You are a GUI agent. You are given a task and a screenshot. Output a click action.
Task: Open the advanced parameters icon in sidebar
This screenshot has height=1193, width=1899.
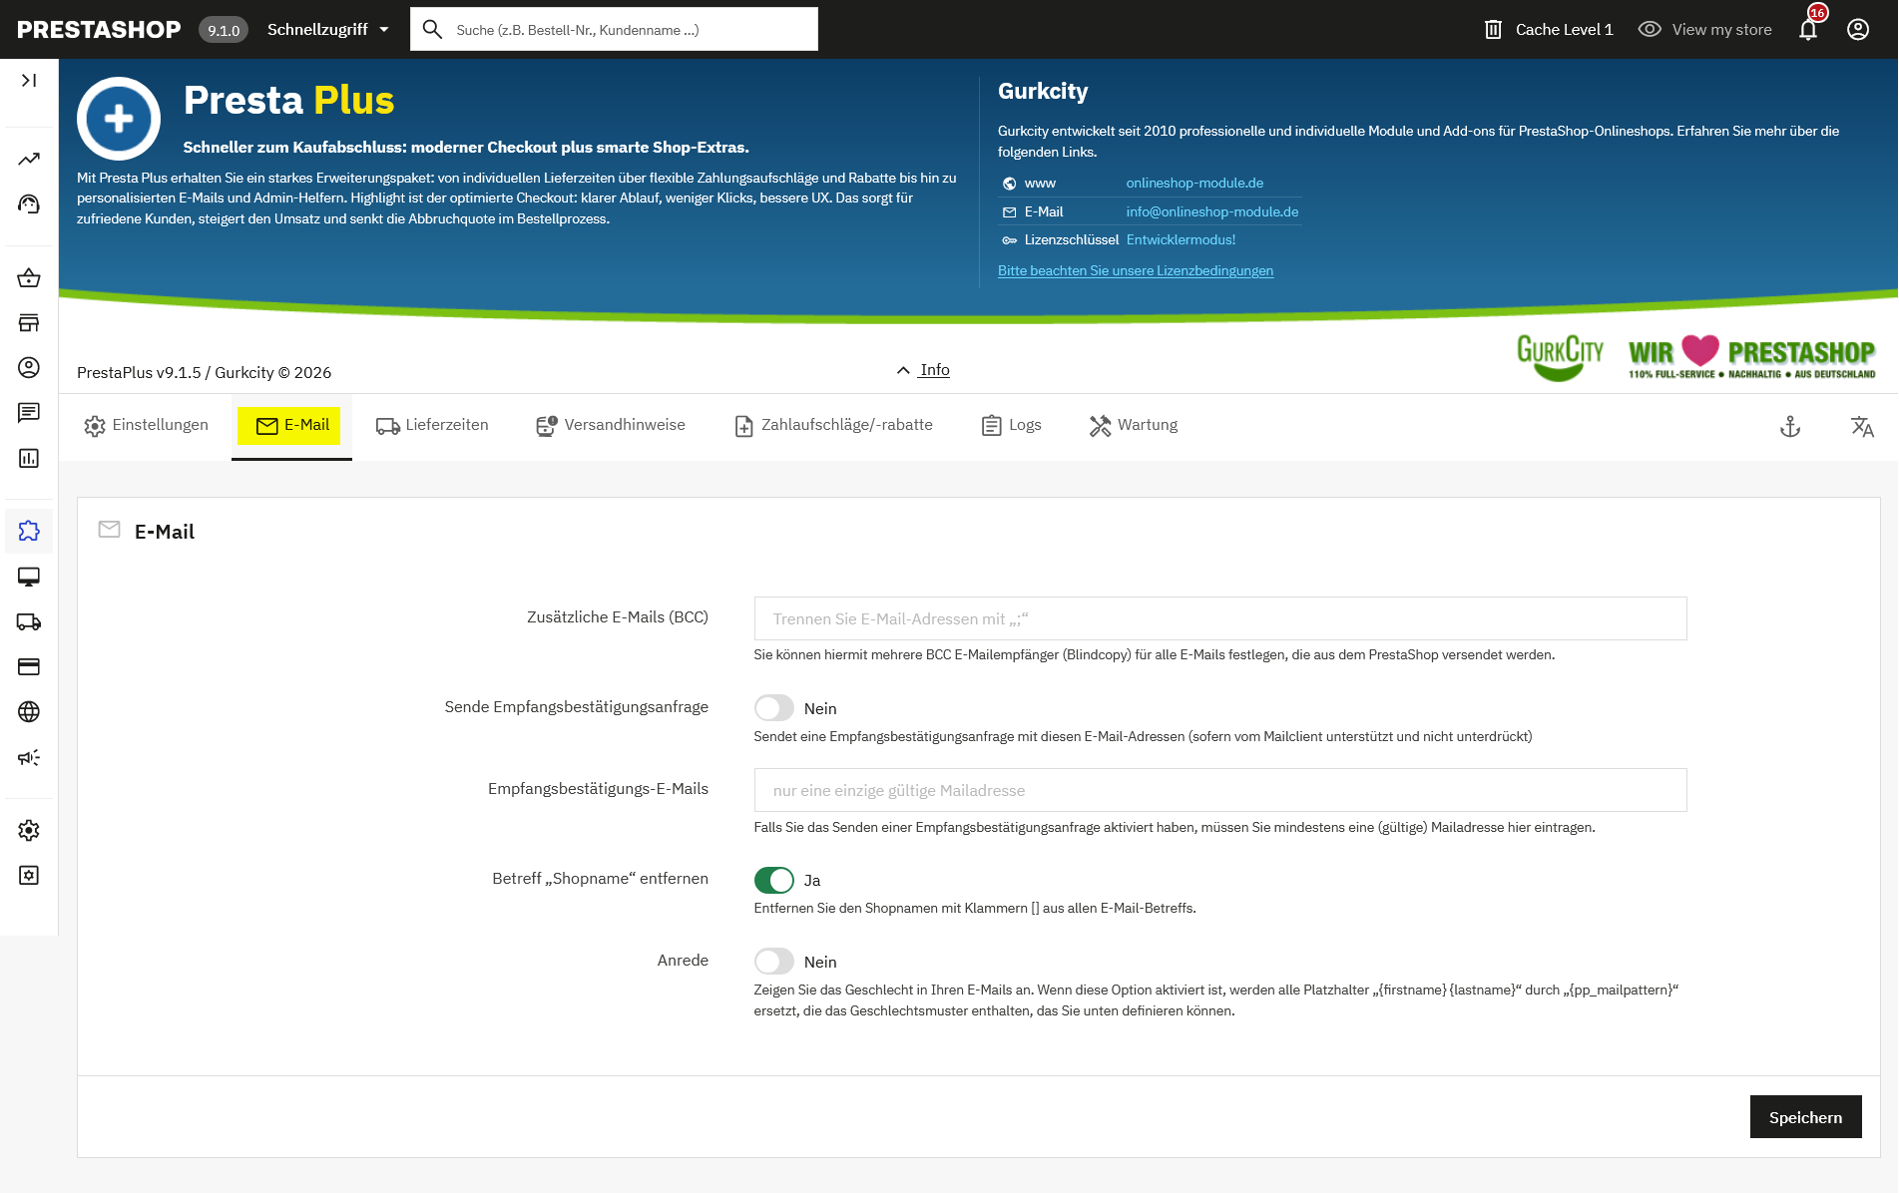pos(29,875)
